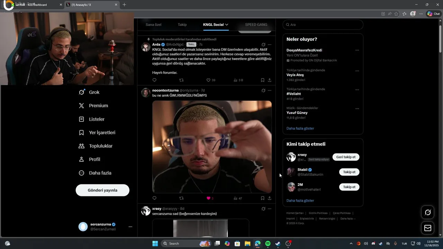The width and height of the screenshot is (443, 249).
Task: Open Steam from the taskbar
Action: click(278, 243)
